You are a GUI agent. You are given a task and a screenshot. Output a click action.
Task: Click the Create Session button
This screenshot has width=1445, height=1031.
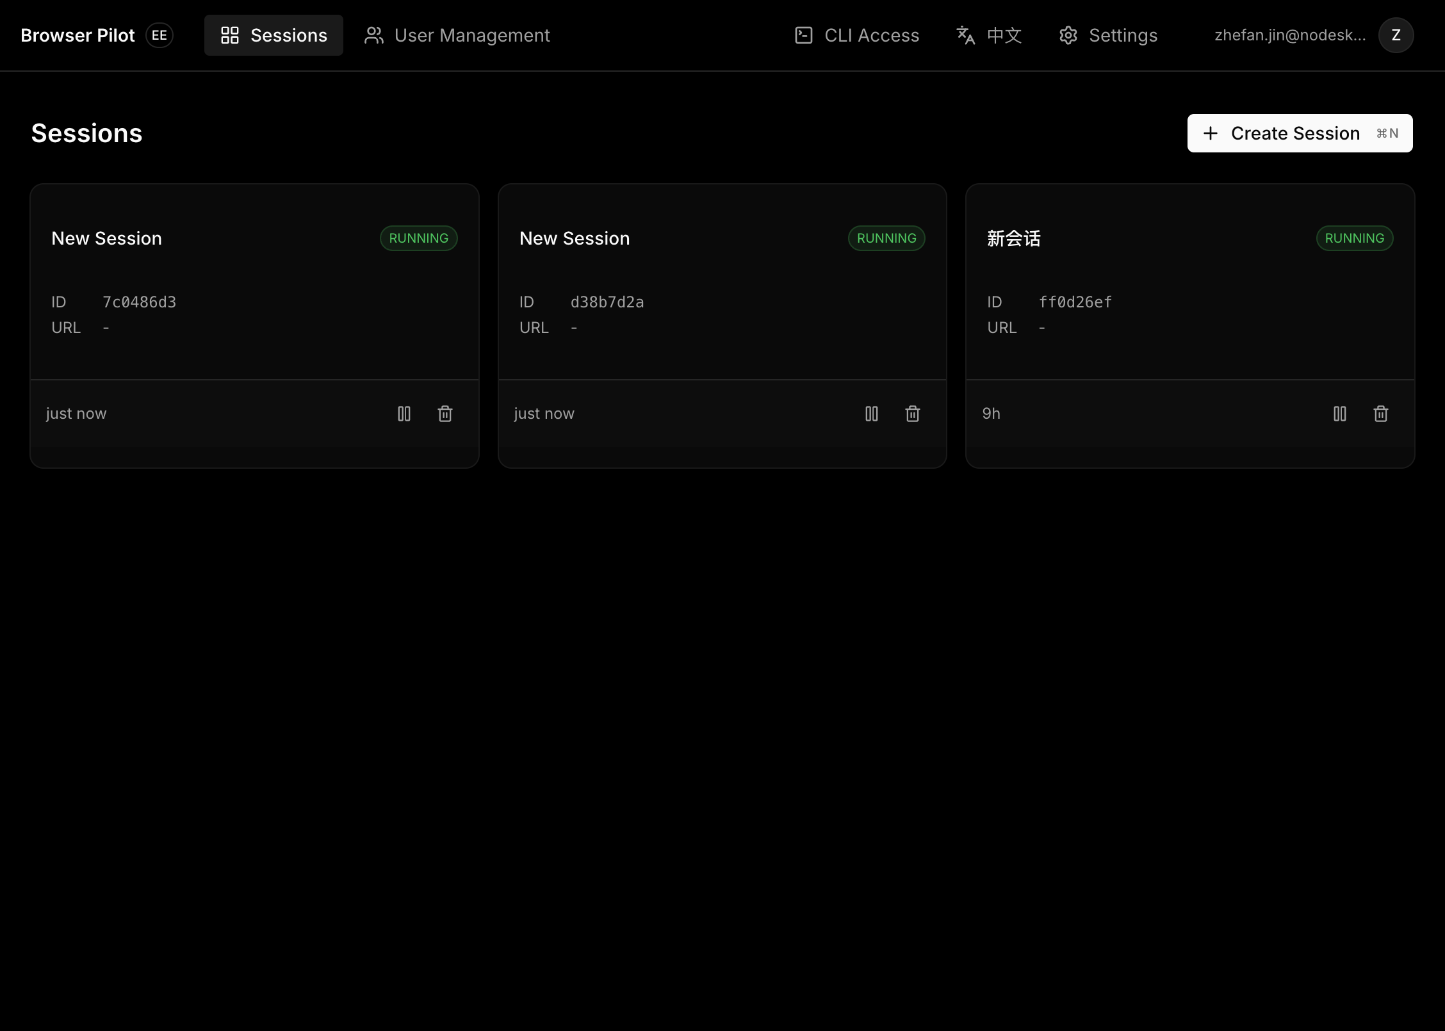(1299, 133)
